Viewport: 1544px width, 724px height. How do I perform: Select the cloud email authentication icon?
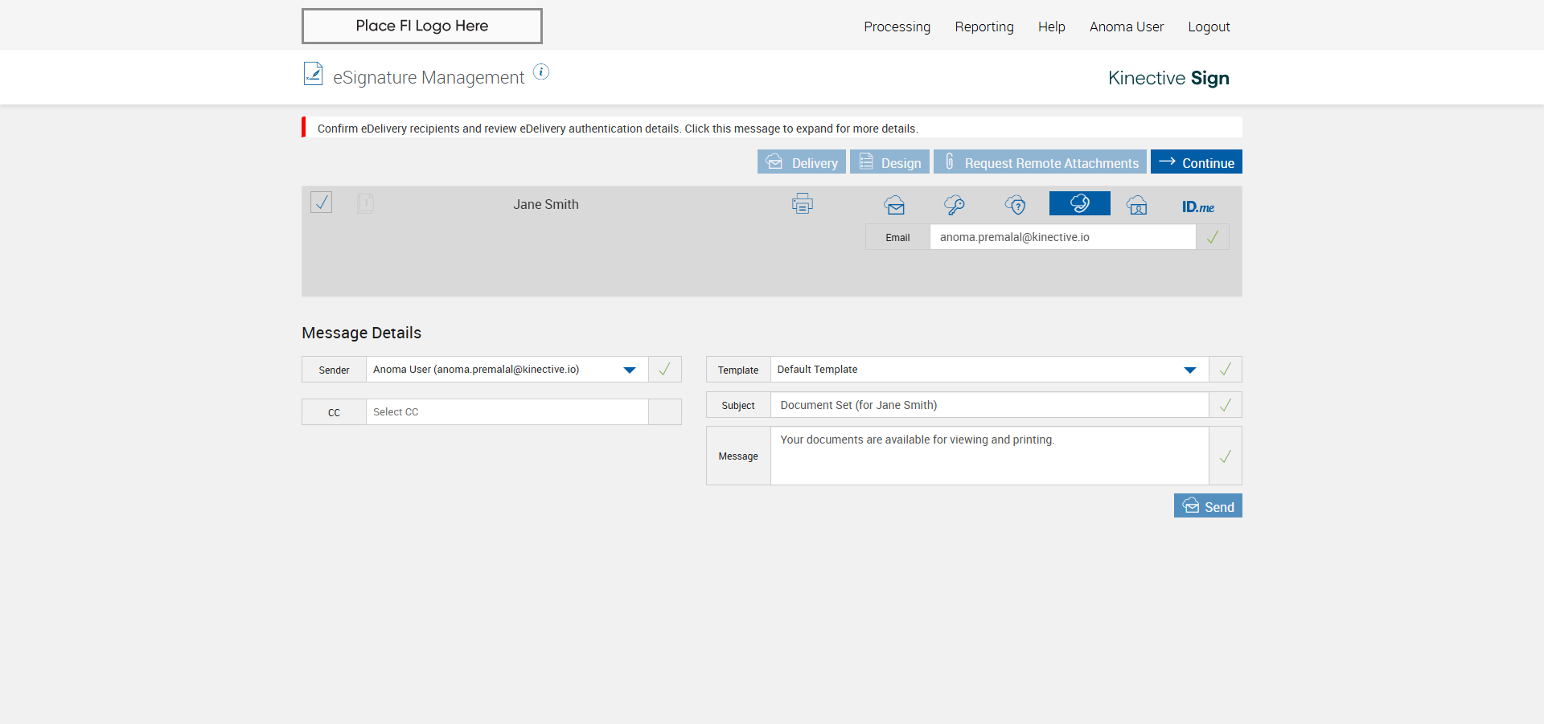pos(894,205)
